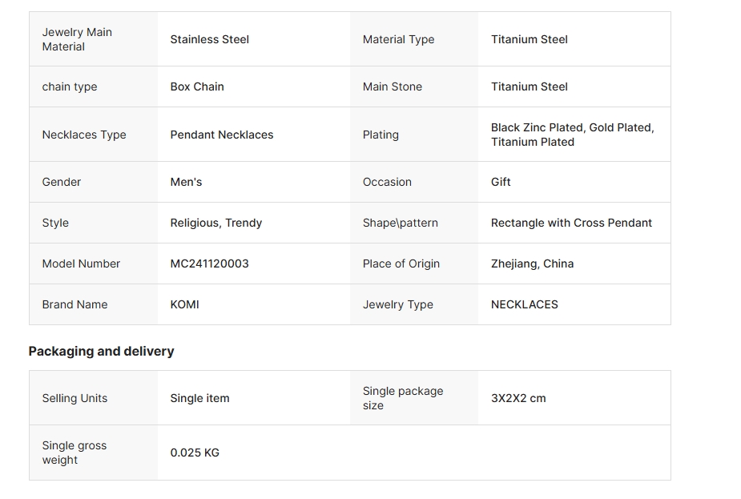
Task: Click the 'Stainless Steel' material value
Action: pyautogui.click(x=209, y=39)
